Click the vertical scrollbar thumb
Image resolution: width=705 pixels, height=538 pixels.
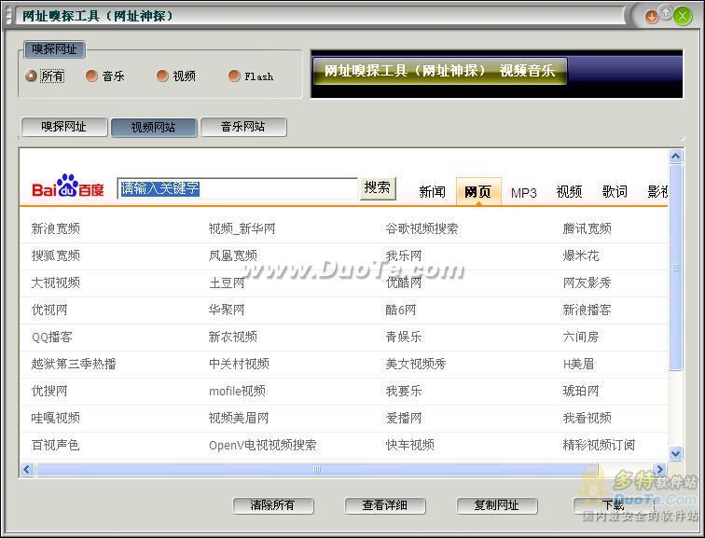coord(675,268)
